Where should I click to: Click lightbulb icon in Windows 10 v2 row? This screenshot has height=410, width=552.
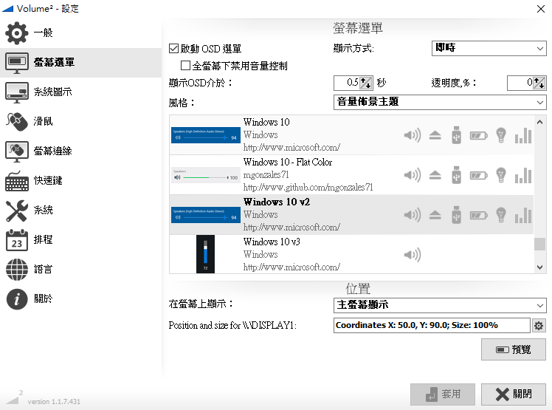pyautogui.click(x=501, y=215)
